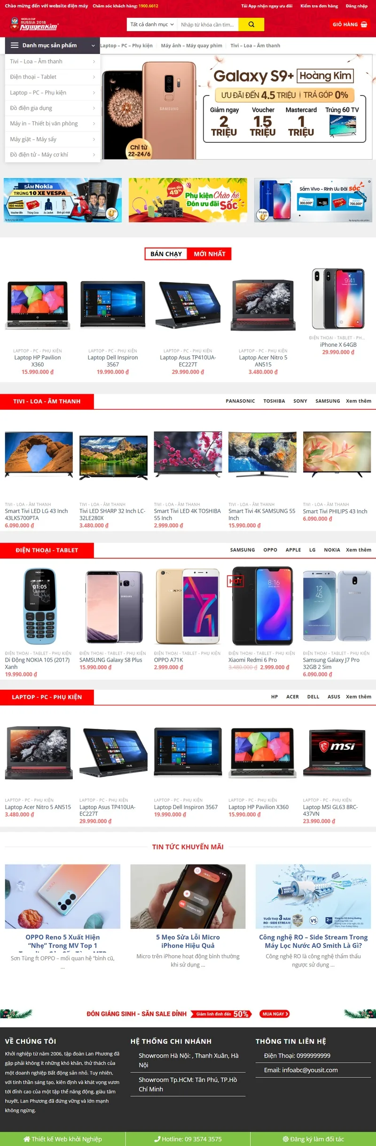Click the home icon in footer bar

click(27, 1139)
